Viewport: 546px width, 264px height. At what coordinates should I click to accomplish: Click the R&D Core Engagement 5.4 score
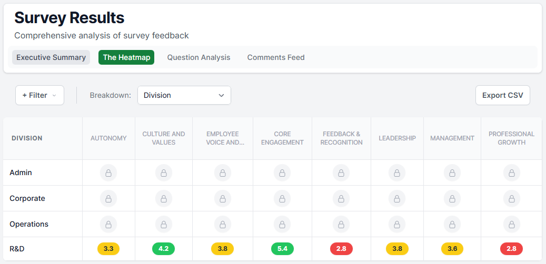[x=282, y=249]
